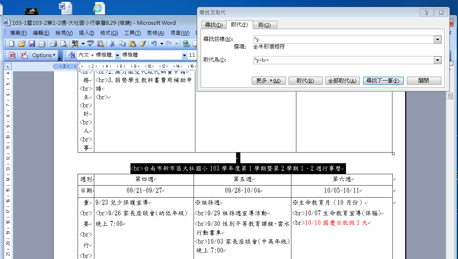The height and width of the screenshot is (259, 458).
Task: Click the horizontal ruler indent marker
Action: [78, 66]
